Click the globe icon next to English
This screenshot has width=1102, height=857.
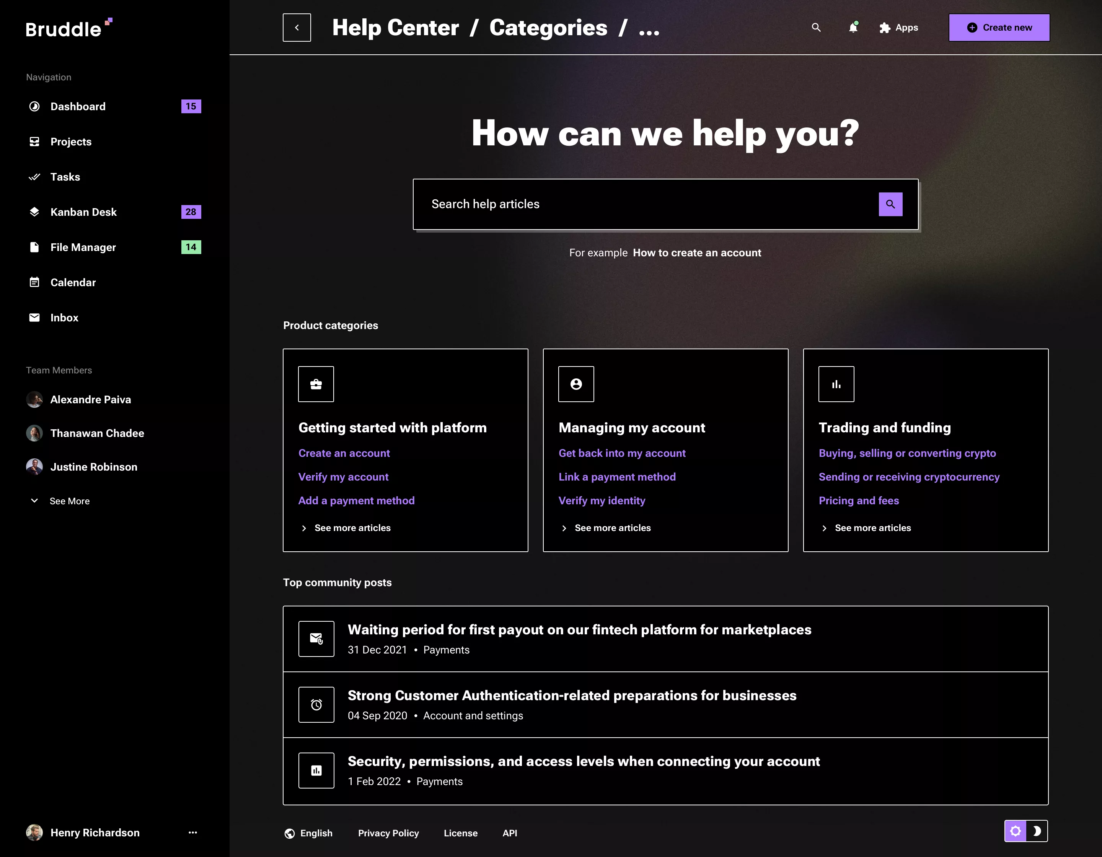(289, 833)
